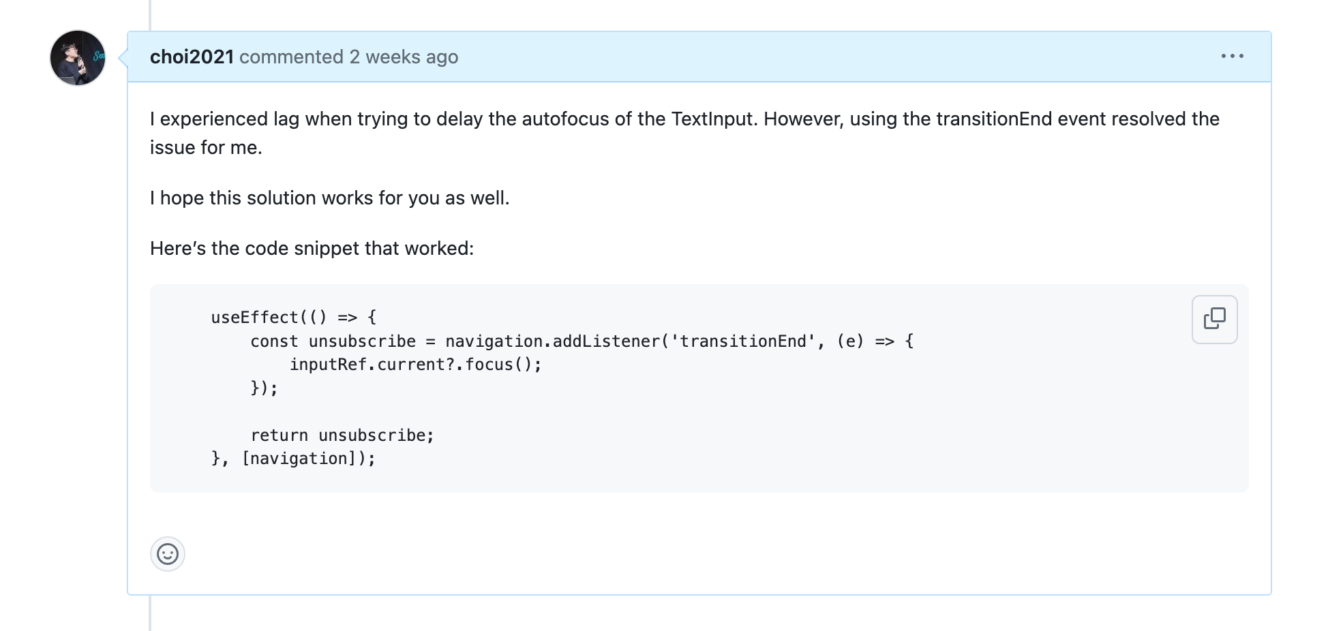1328x631 pixels.
Task: Click choi2021's profile avatar
Action: pyautogui.click(x=78, y=58)
